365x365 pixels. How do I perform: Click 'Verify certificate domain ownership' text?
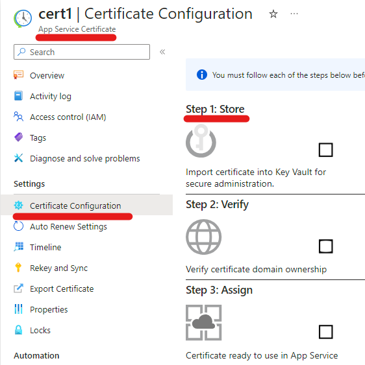[x=256, y=269]
